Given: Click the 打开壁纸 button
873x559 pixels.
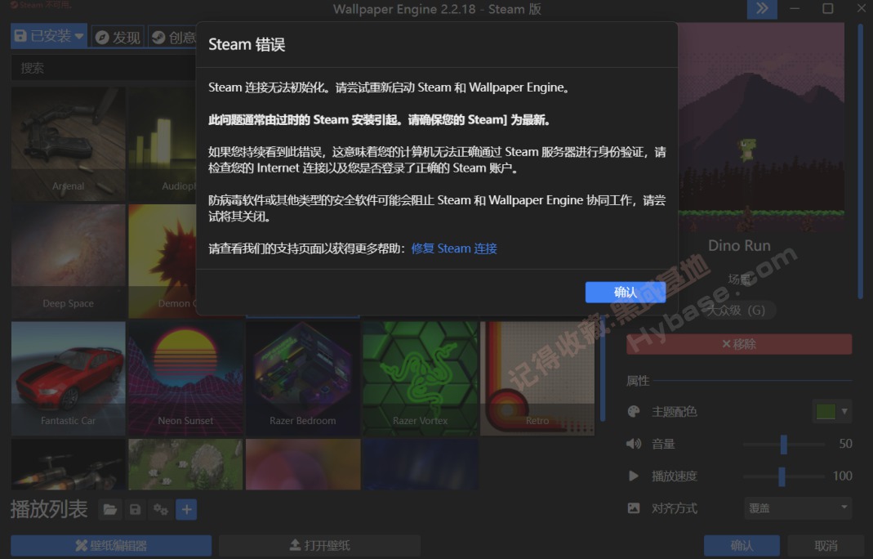Looking at the screenshot, I should pos(319,546).
